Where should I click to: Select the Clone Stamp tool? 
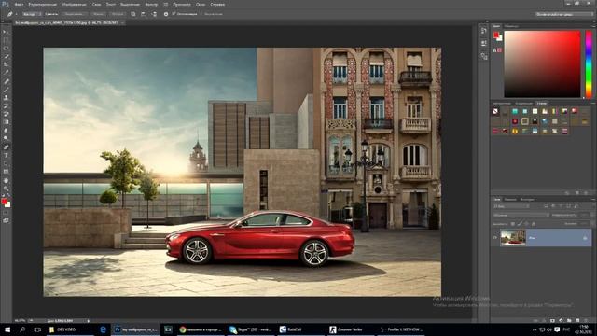7,98
